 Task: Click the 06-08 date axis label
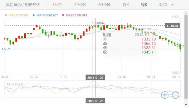[x=151, y=77]
